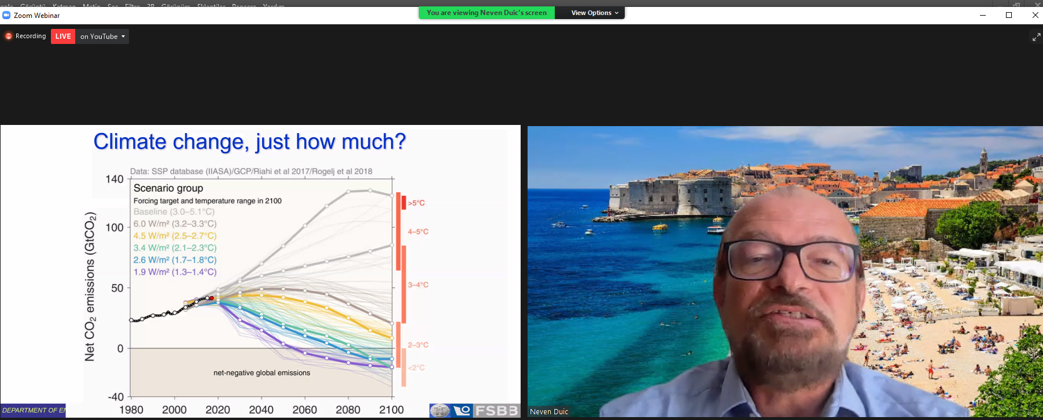Minimize the Zoom Webinar window

[x=982, y=15]
